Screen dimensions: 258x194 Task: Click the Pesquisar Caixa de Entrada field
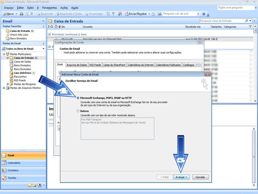pos(222,21)
